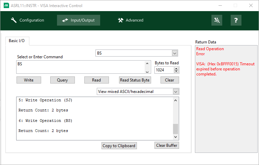259x165 pixels.
Task: Select the Basic I/O tab
Action: [17, 41]
